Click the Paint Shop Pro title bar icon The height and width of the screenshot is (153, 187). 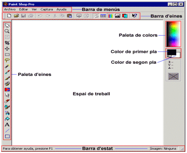tap(5, 4)
